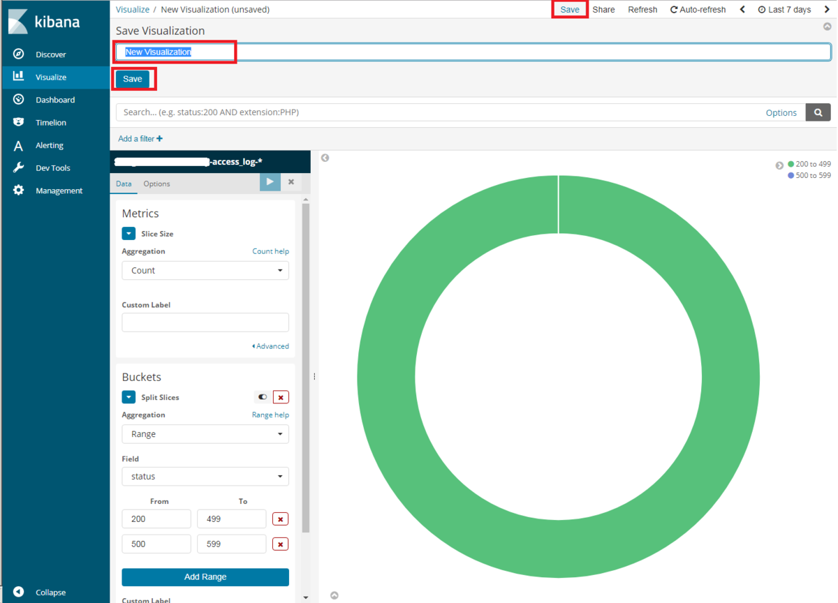
Task: Click the green 200 to 499 legend swatch
Action: pyautogui.click(x=791, y=164)
